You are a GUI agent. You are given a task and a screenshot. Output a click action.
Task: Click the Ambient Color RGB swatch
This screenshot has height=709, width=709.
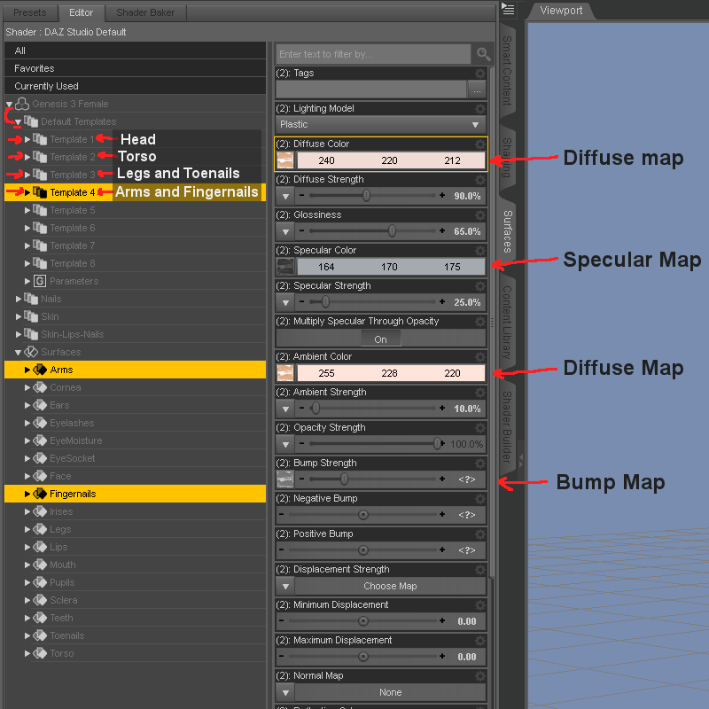coord(391,373)
